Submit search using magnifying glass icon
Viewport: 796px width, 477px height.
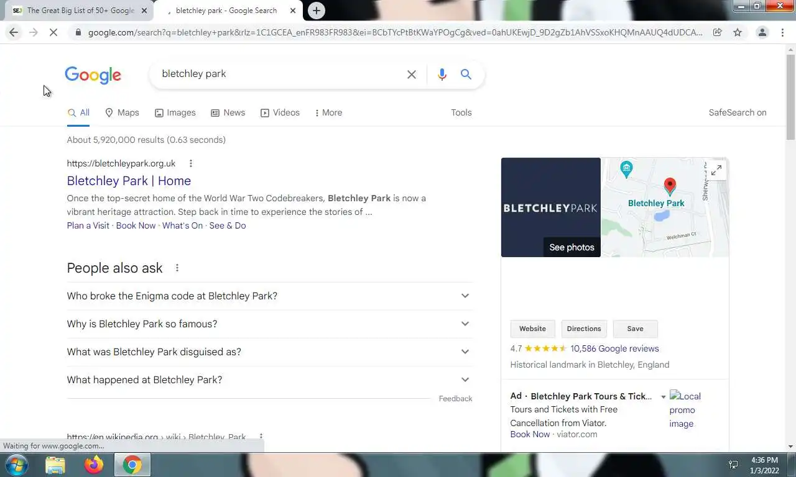[466, 75]
